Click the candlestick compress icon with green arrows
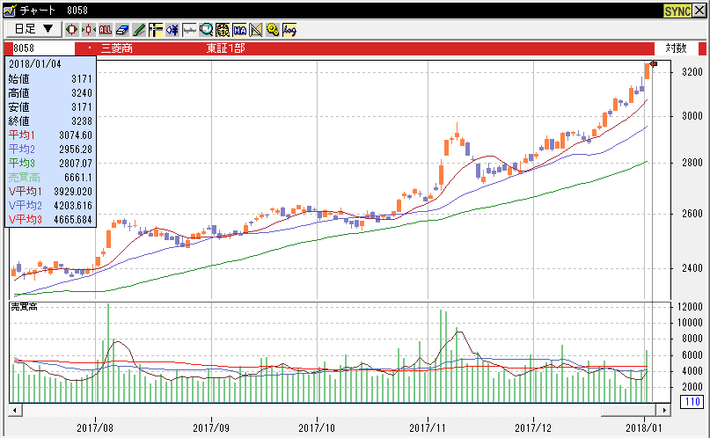This screenshot has width=710, height=438. point(88,29)
